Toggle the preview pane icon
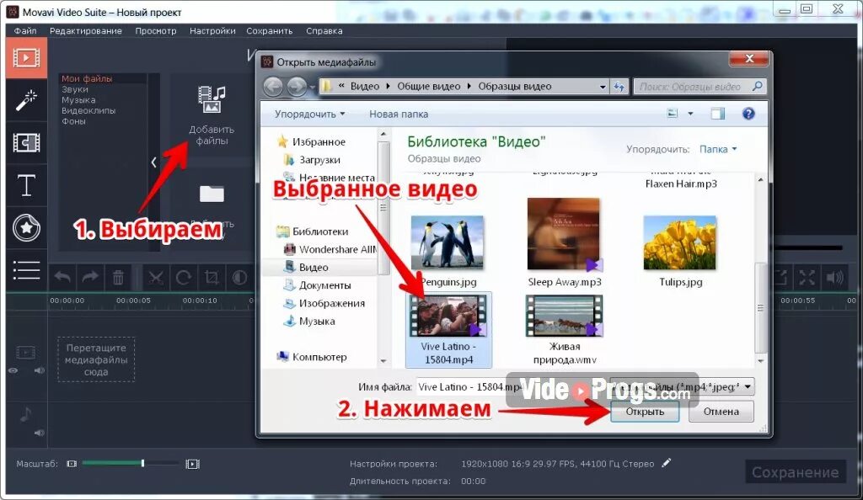The image size is (863, 500). pos(718,114)
